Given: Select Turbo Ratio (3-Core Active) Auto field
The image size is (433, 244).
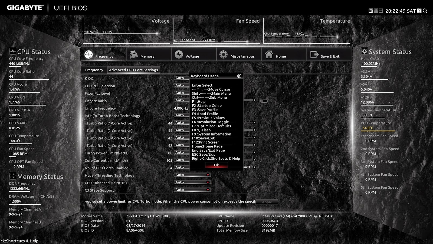Looking at the screenshot, I should pos(182,137).
